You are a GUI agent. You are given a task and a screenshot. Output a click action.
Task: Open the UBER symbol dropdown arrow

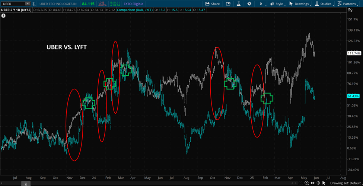coord(27,4)
